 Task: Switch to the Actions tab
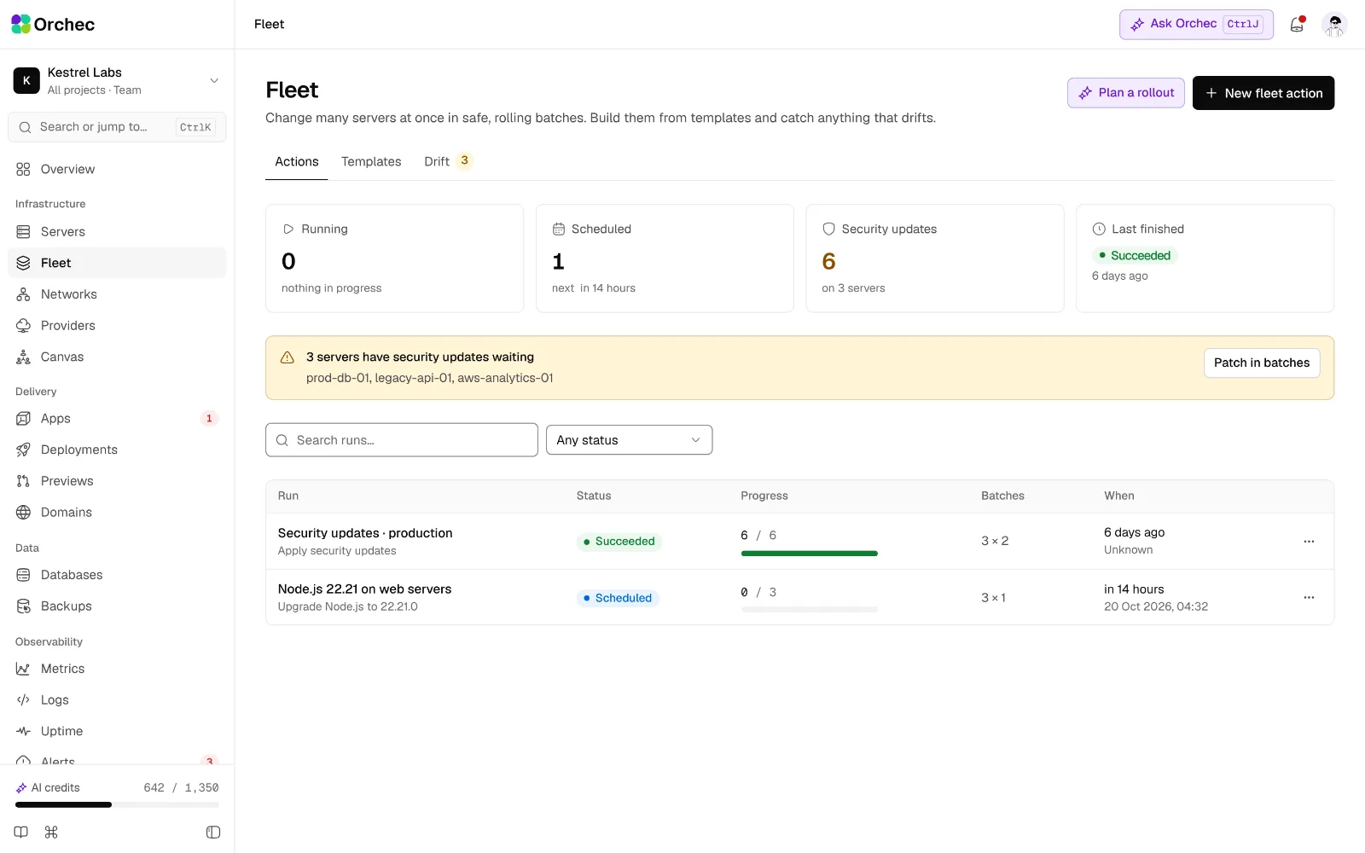pos(296,162)
